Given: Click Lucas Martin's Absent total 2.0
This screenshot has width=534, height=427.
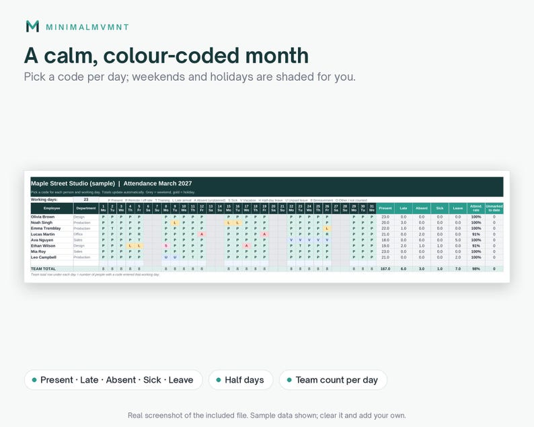Looking at the screenshot, I should point(422,234).
